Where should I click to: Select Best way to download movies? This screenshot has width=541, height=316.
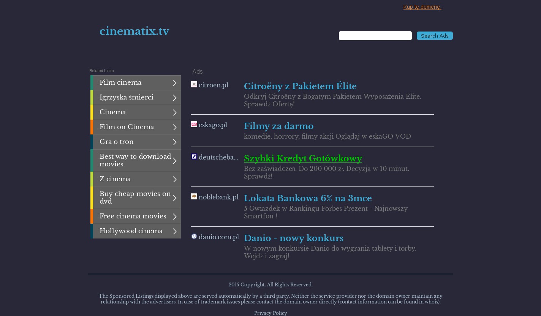(x=135, y=160)
